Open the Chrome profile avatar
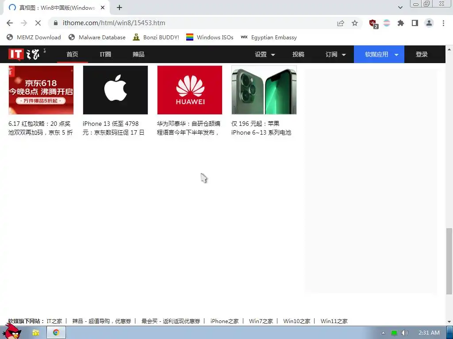Viewport: 453px width, 339px height. pyautogui.click(x=429, y=23)
